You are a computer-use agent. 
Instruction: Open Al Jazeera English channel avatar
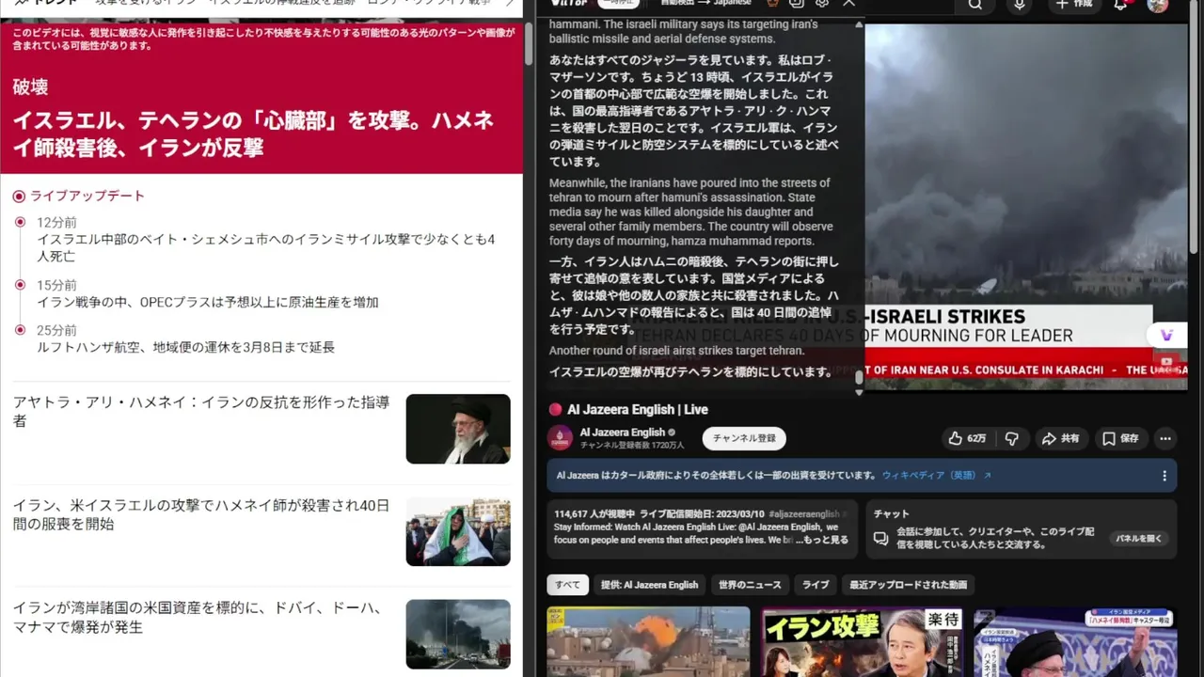point(561,438)
